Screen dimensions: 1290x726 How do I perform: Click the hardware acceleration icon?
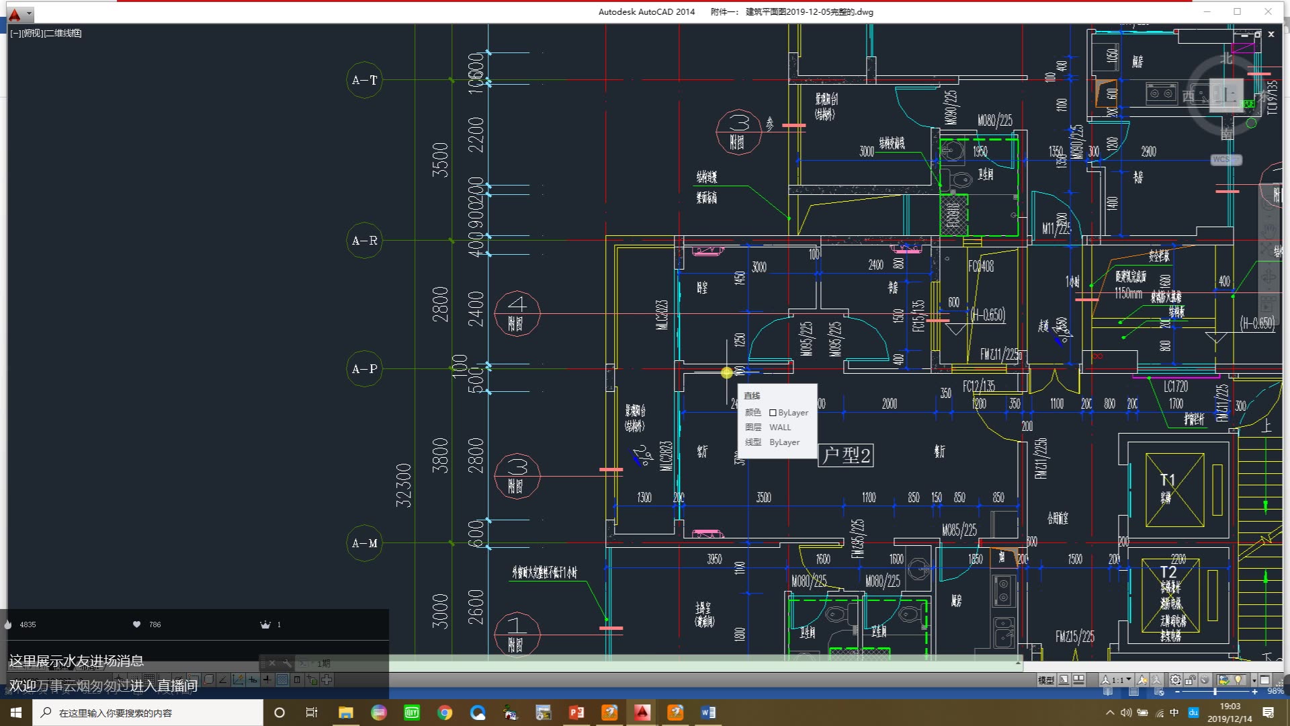[1205, 680]
